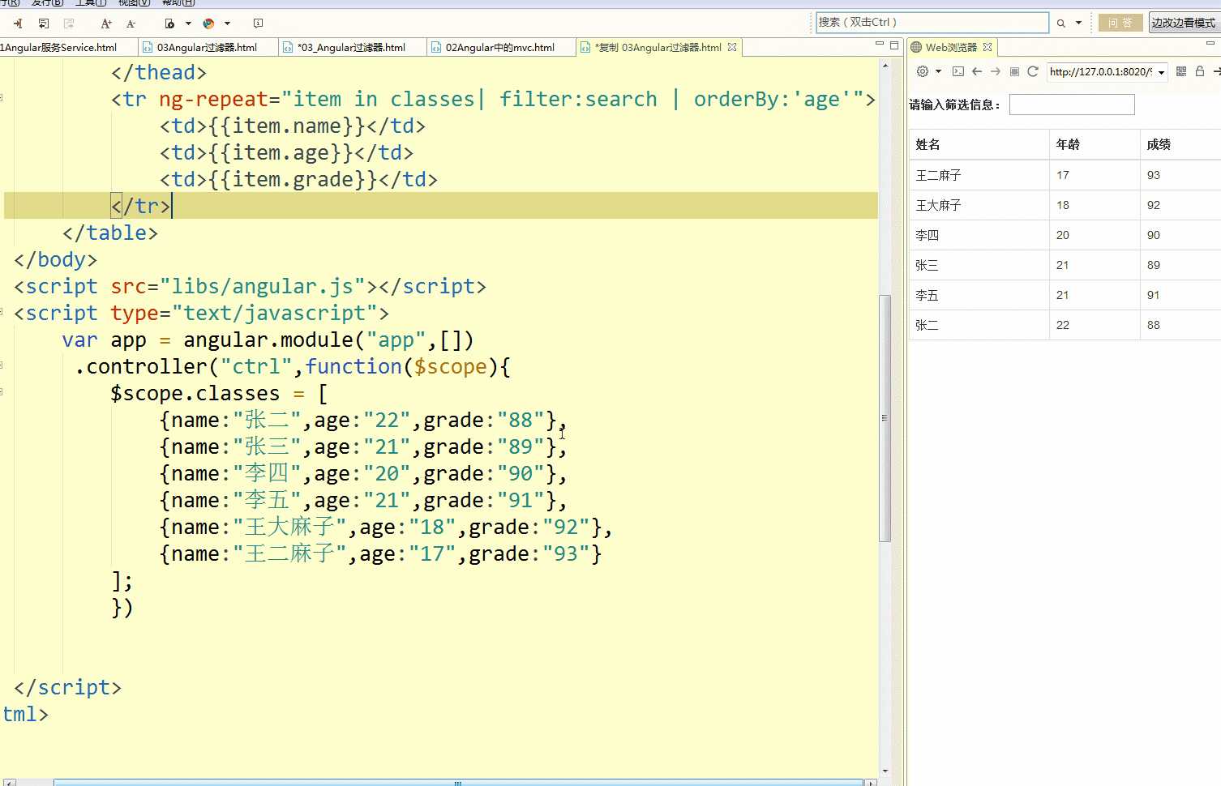The image size is (1221, 786).
Task: Click the run file toolbar icon
Action: (x=169, y=23)
